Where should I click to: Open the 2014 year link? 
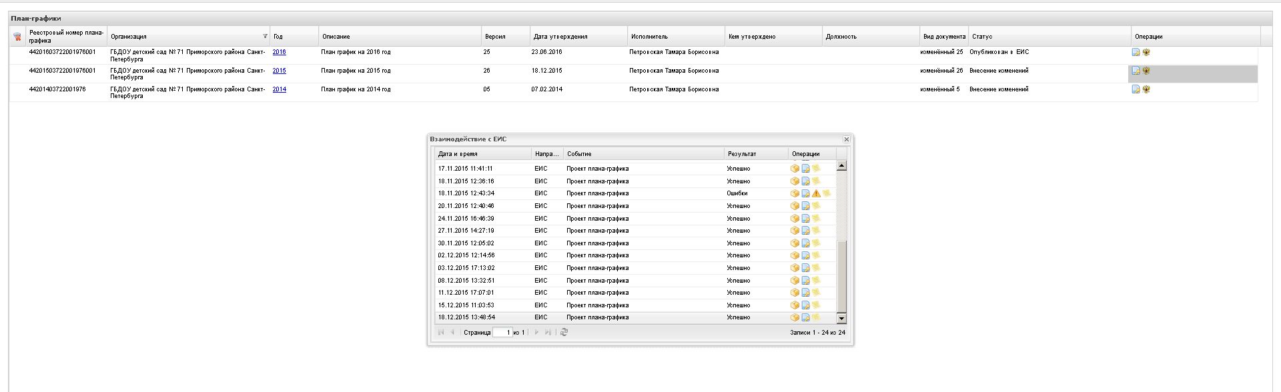(x=279, y=89)
